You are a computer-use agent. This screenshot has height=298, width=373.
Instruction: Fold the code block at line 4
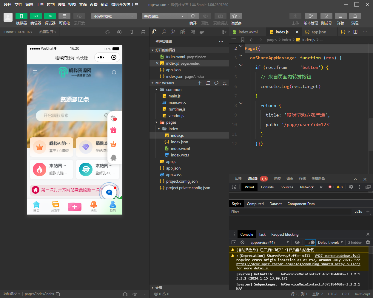pos(241,65)
